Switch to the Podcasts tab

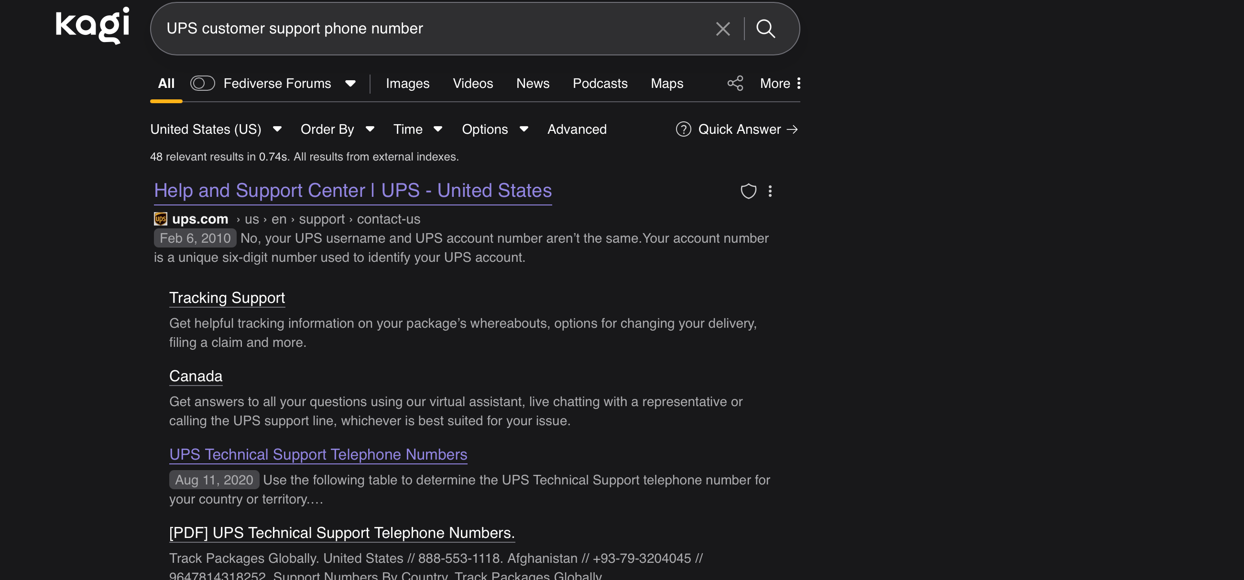600,83
